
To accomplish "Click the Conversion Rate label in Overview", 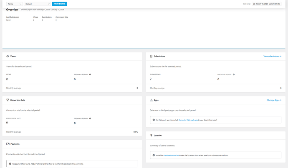I will (x=62, y=17).
